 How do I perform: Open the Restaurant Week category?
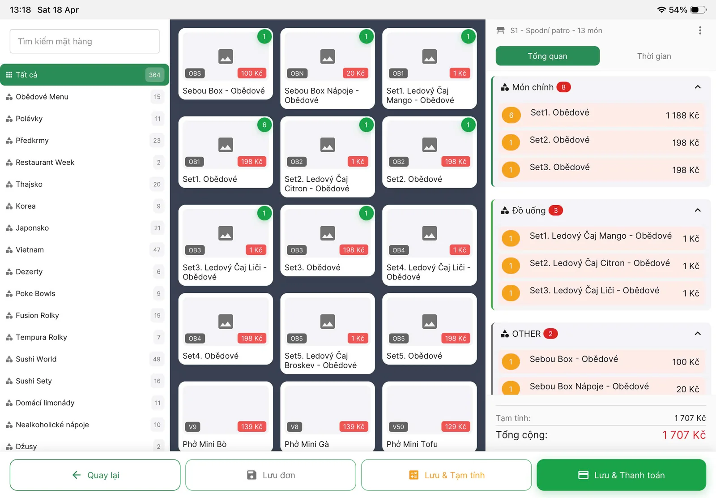tap(85, 163)
